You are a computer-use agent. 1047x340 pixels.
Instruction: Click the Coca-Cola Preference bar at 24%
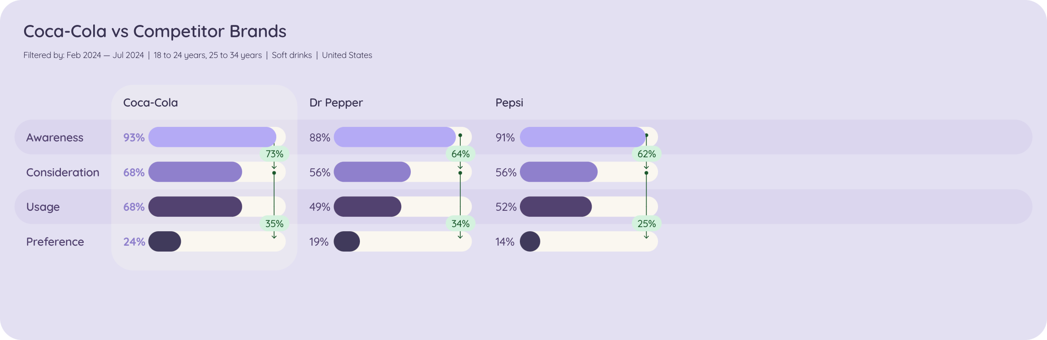pyautogui.click(x=165, y=242)
